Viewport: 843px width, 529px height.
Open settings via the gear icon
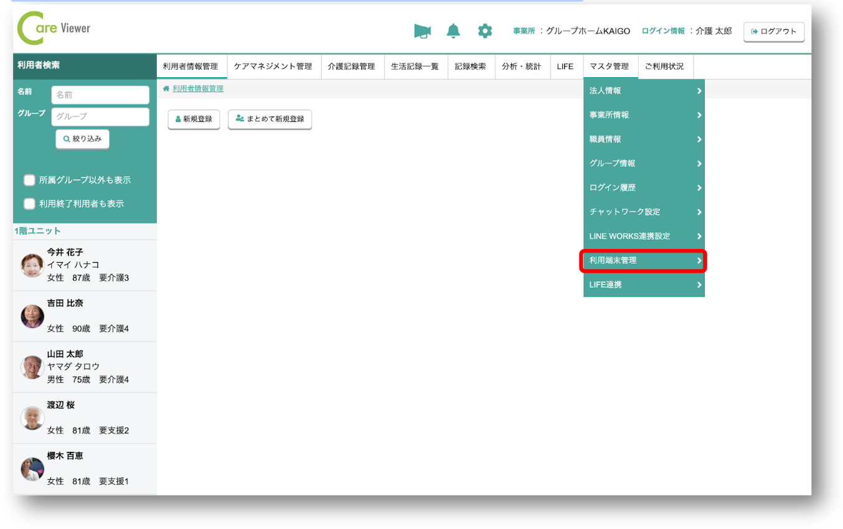point(484,31)
